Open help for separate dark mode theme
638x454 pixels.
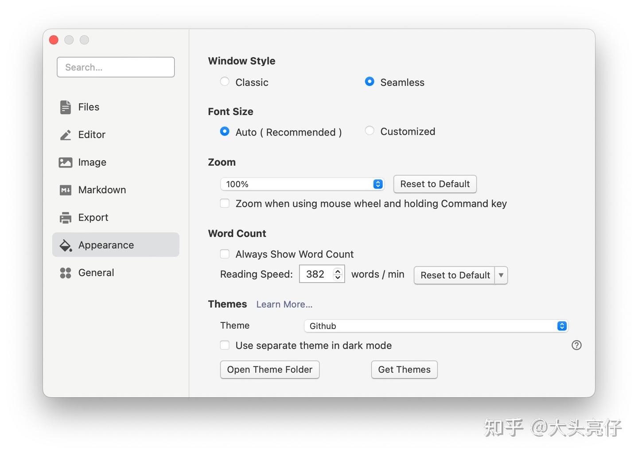[x=576, y=345]
